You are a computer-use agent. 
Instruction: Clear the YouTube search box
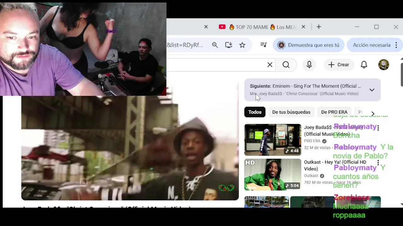coord(270,65)
